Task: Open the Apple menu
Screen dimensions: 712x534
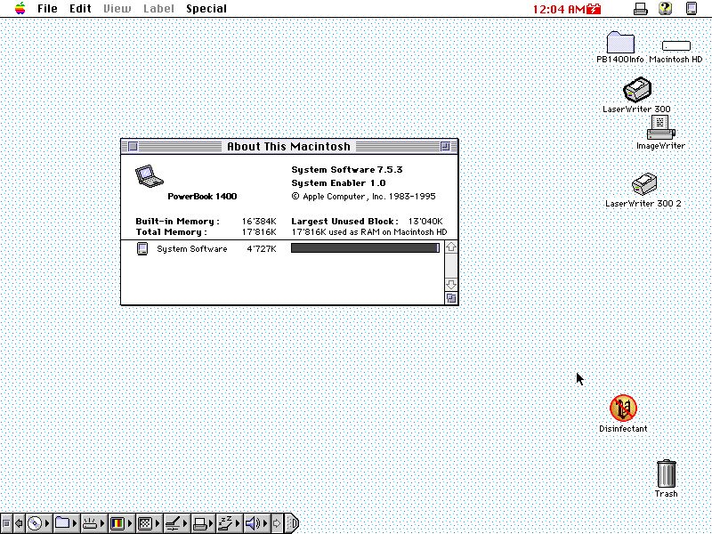Action: 20,8
